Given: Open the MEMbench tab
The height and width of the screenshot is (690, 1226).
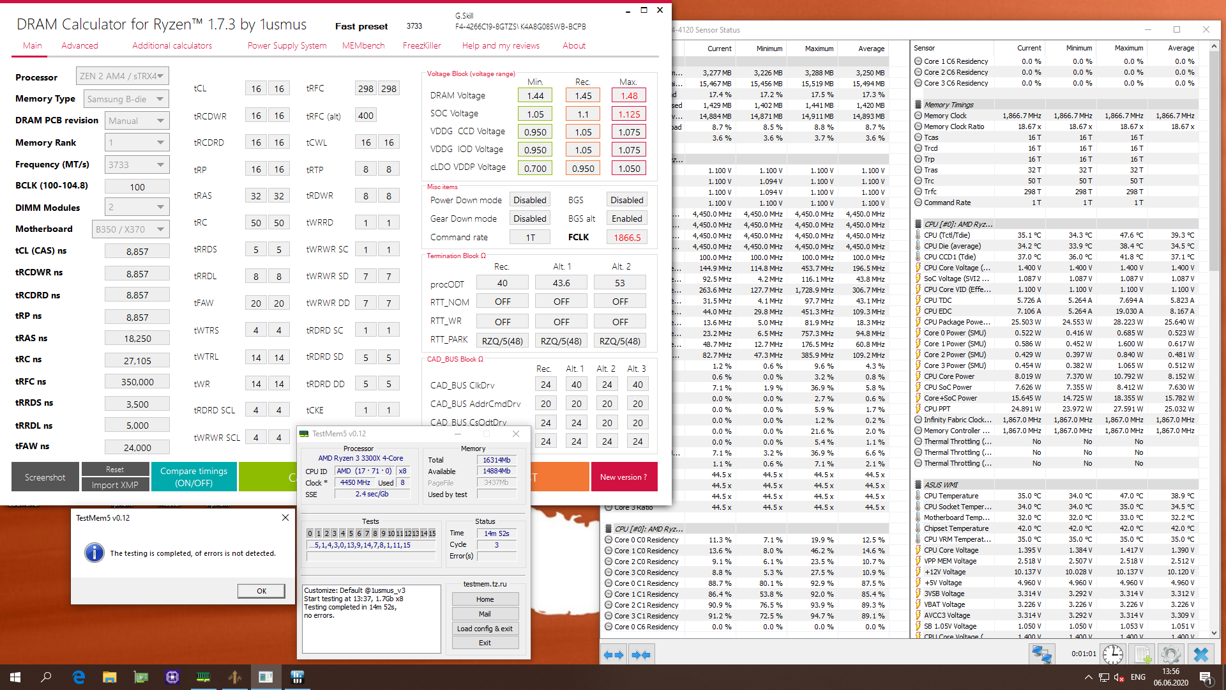Looking at the screenshot, I should (363, 45).
